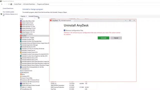
Task: Tick the Remove configuration files checkbox
Action: (64, 30)
